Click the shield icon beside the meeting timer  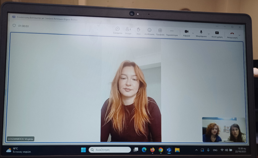point(14,25)
